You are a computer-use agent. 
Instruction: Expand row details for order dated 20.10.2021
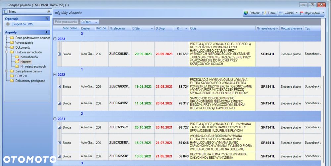(x=59, y=127)
